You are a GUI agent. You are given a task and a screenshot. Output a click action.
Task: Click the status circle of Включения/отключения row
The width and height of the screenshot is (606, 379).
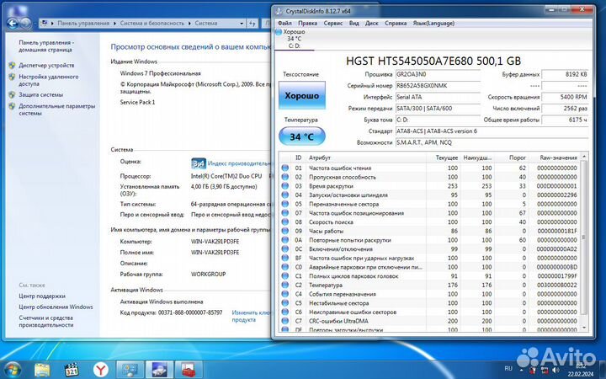(284, 249)
